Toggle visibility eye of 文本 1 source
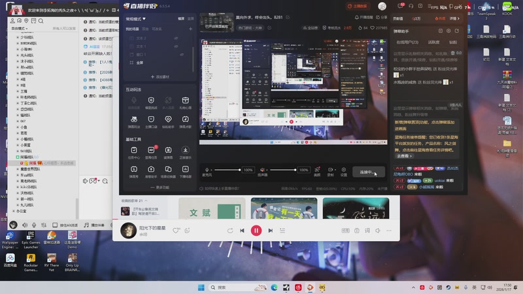 [x=176, y=46]
